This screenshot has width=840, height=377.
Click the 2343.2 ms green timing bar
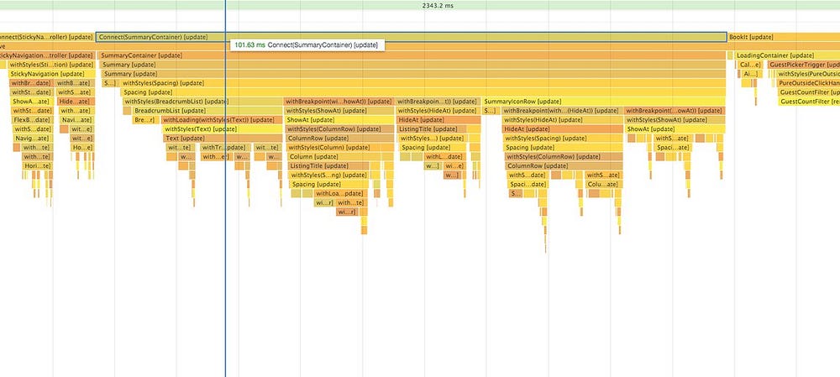pos(420,5)
